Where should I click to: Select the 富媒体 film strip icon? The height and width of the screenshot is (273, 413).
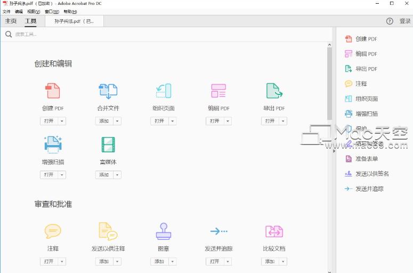point(108,144)
